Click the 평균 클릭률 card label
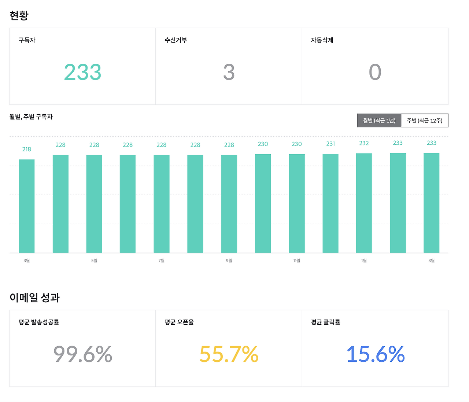This screenshot has width=469, height=402. (x=325, y=322)
